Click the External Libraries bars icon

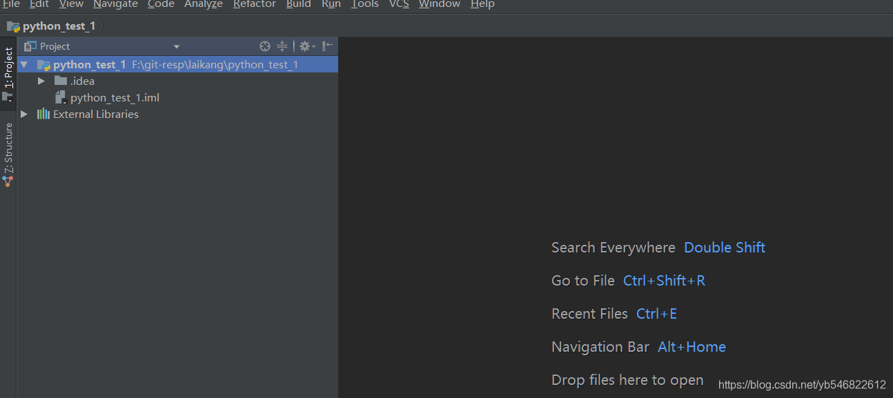coord(43,114)
